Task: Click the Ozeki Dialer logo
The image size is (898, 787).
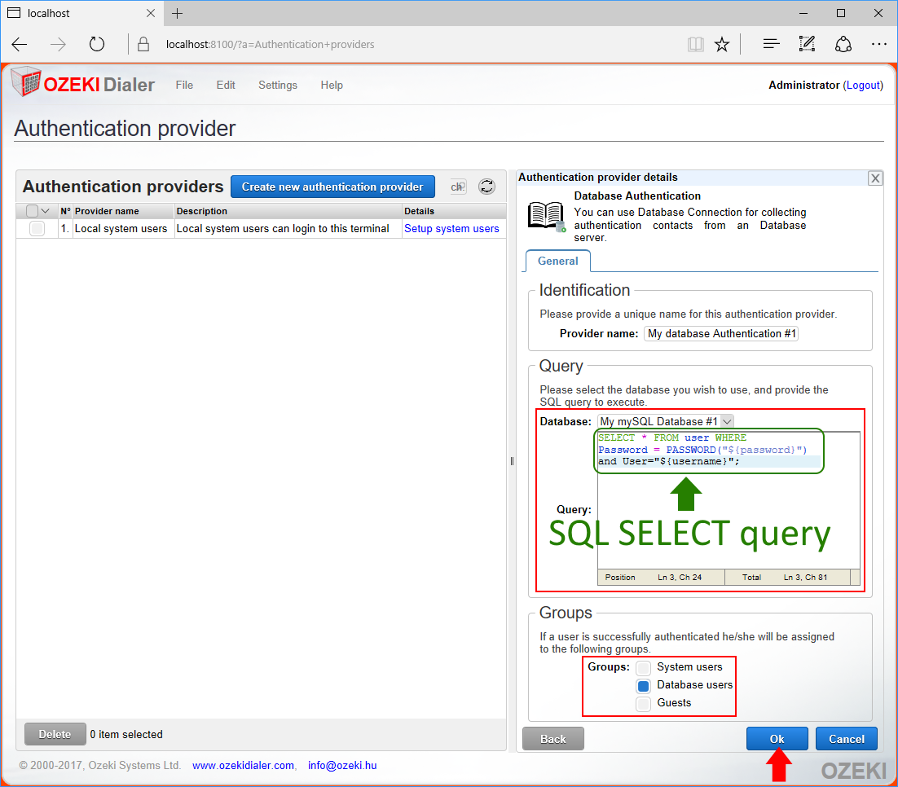Action: coord(82,85)
